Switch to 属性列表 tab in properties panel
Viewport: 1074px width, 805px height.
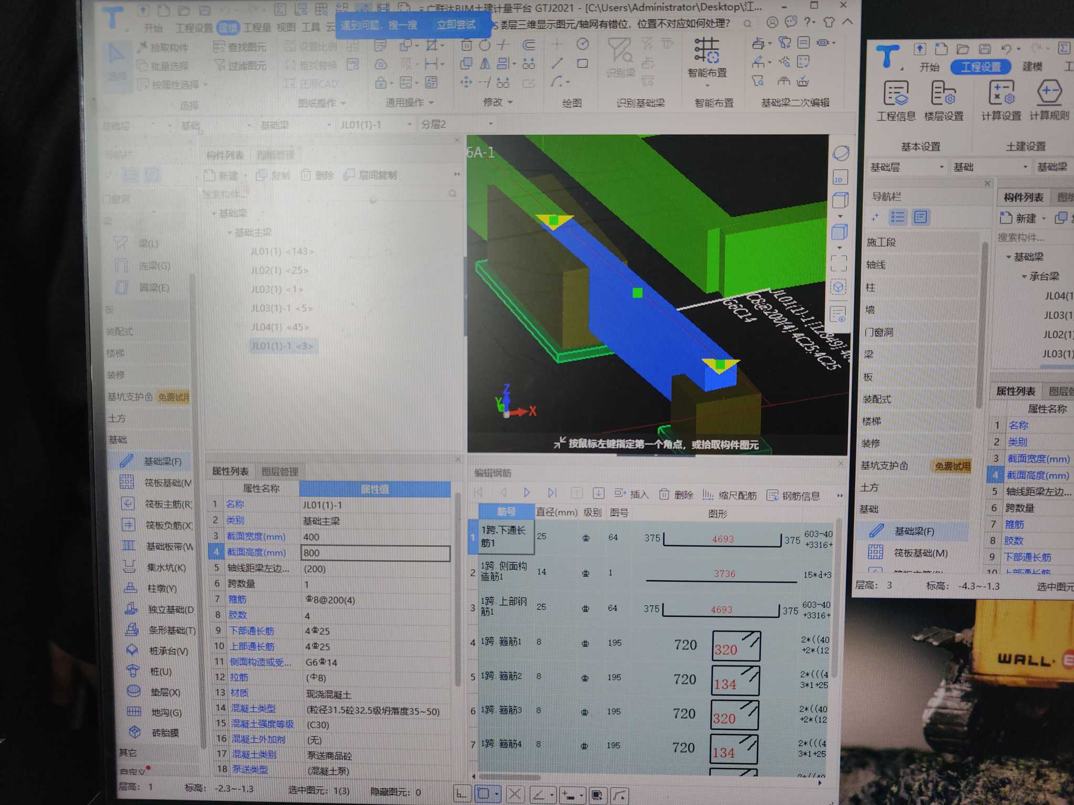pos(230,471)
